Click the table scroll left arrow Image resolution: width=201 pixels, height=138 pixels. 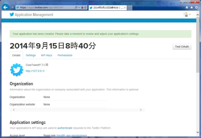pyautogui.click(x=14, y=110)
